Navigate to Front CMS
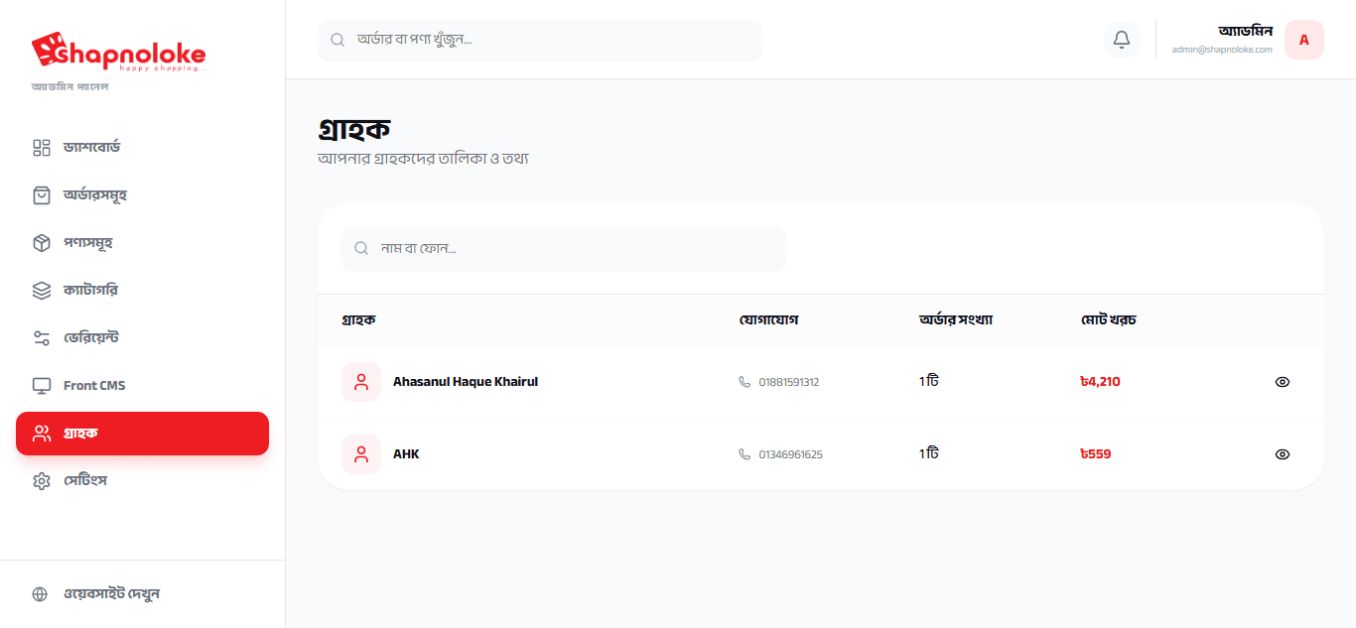 tap(94, 386)
